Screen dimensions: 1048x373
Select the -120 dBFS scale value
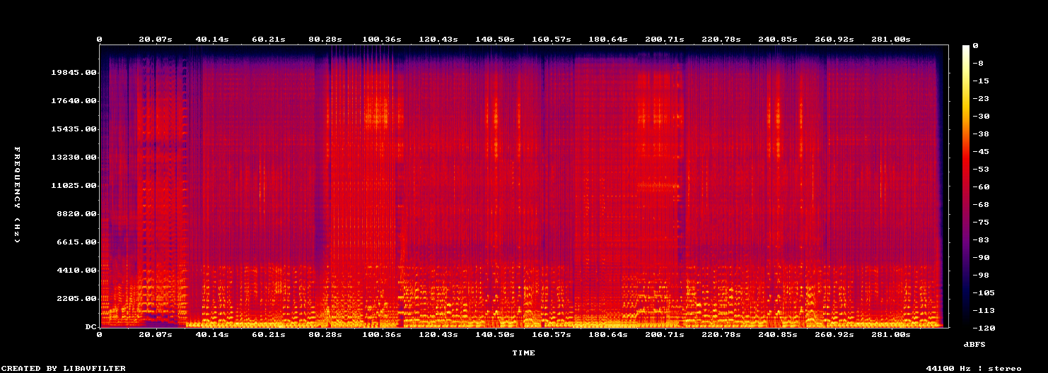click(x=983, y=328)
